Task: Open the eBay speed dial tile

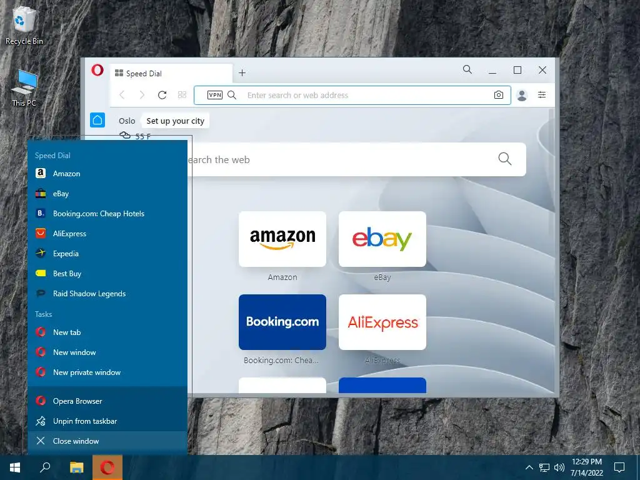Action: 382,239
